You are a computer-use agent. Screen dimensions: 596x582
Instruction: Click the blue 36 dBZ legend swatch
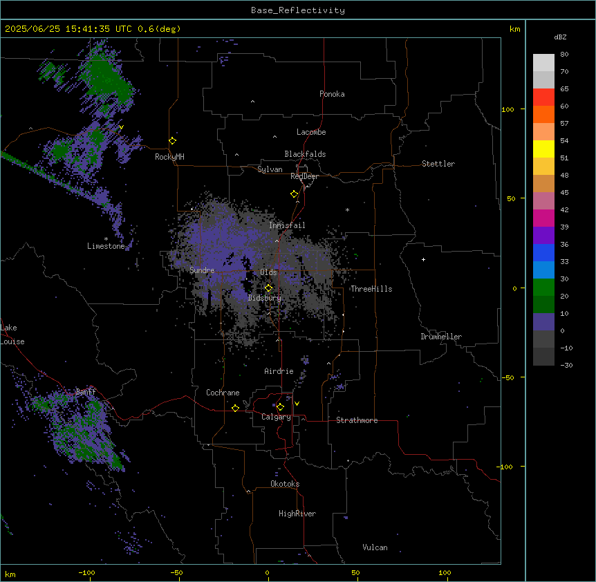543,252
